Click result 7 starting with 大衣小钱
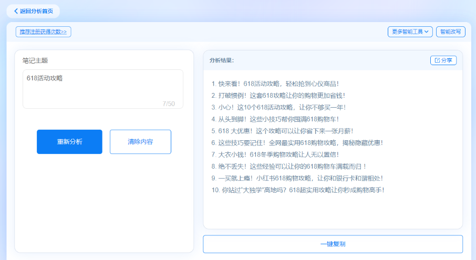Viewport: 476px width, 260px height. (x=275, y=154)
